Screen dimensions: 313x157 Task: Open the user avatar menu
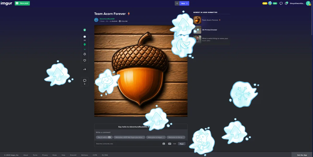tap(308, 3)
